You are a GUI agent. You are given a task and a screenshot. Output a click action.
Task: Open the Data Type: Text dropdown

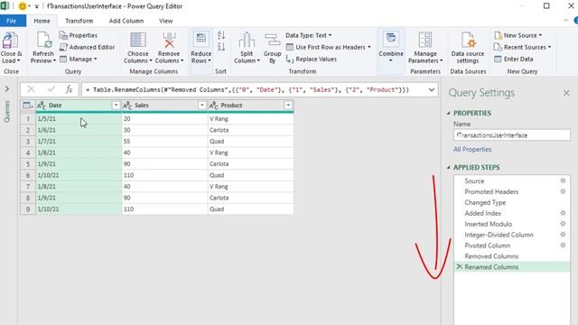tap(309, 35)
